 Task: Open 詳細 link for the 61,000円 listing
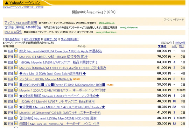pyautogui.click(x=10, y=68)
